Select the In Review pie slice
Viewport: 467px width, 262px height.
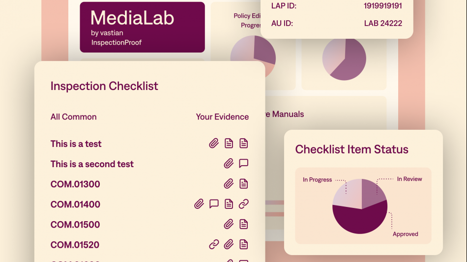(x=372, y=193)
